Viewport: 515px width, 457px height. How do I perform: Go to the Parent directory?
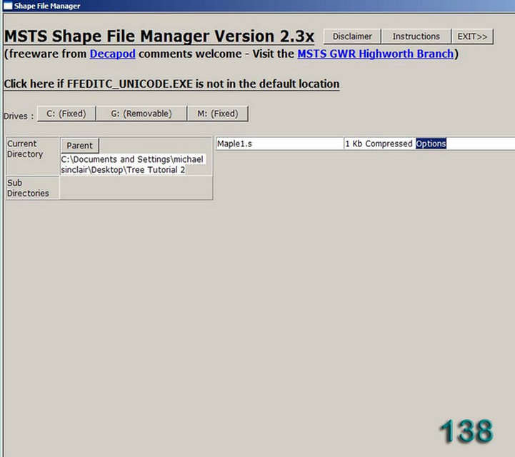pos(80,146)
